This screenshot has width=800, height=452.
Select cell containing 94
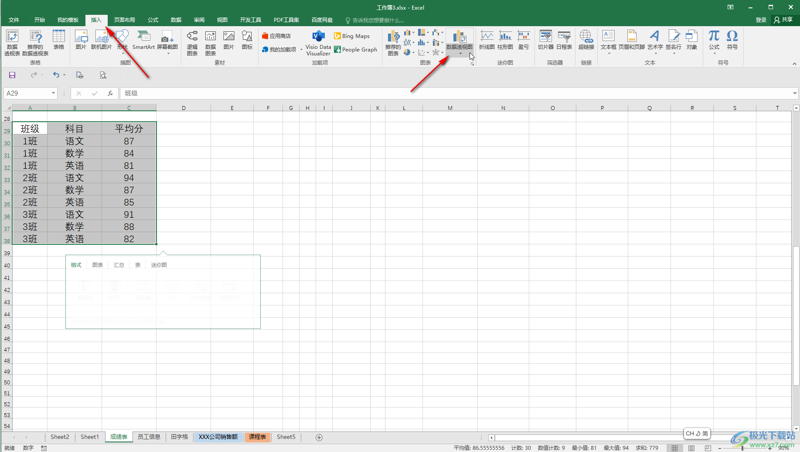[129, 178]
